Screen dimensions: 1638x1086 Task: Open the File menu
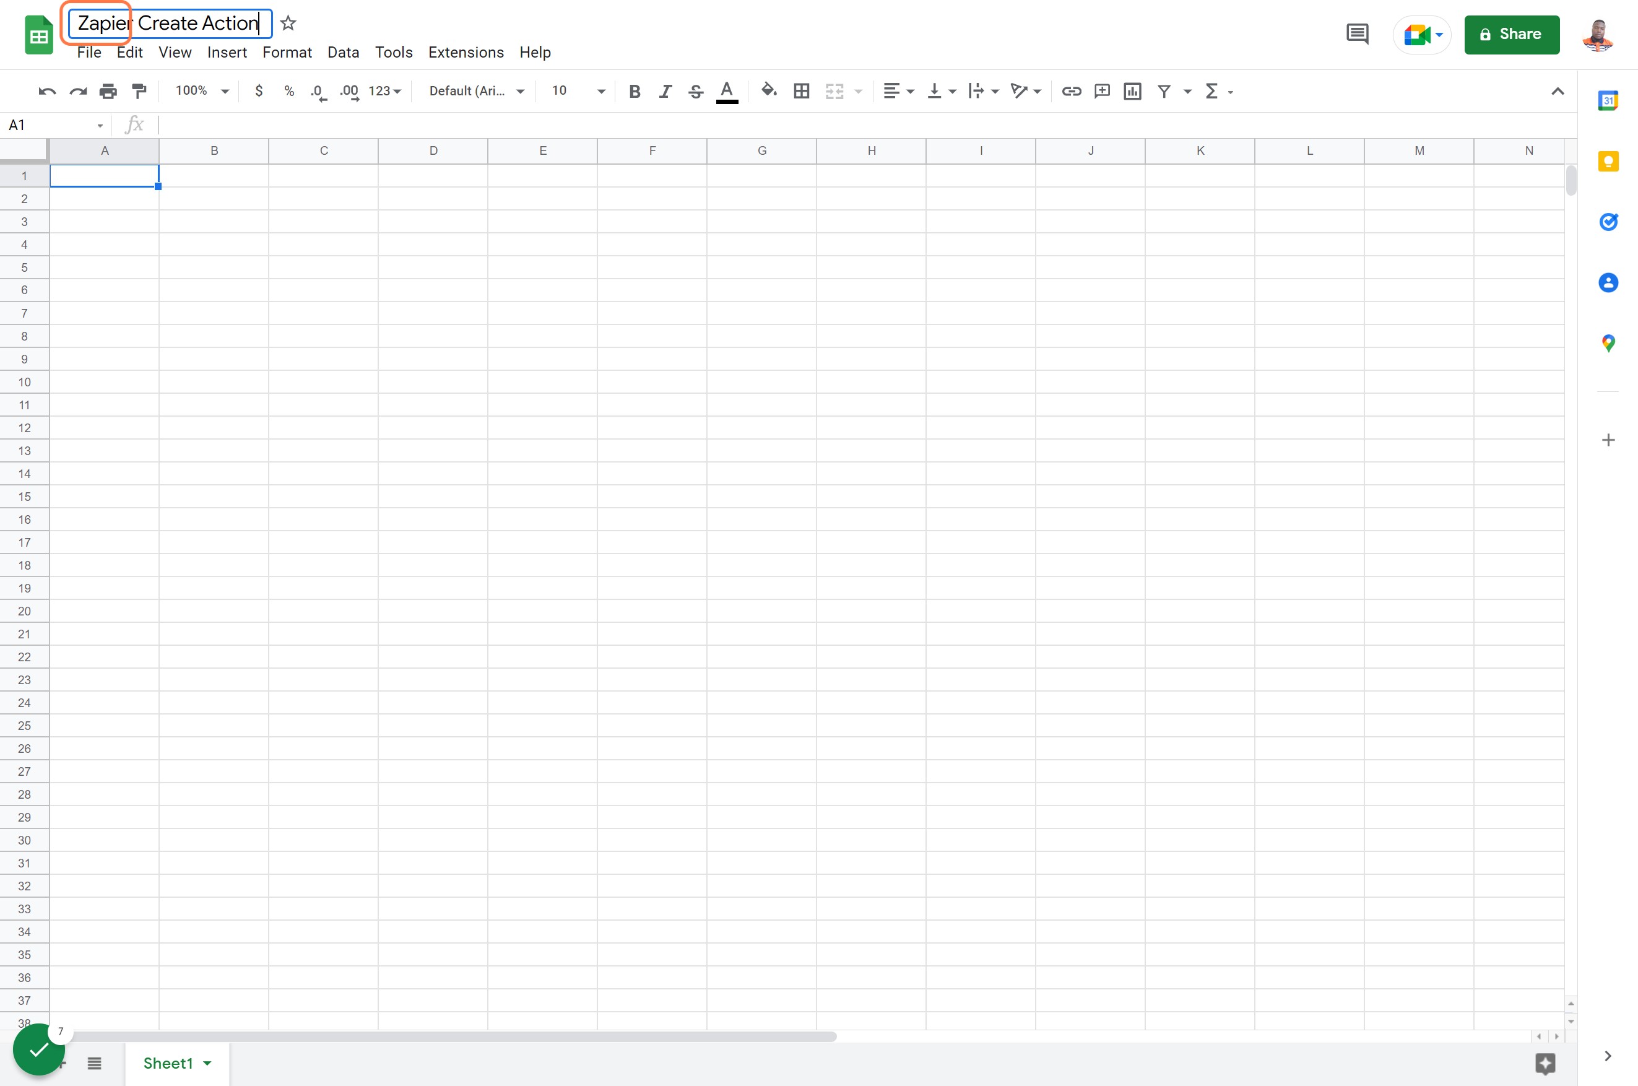pos(89,53)
